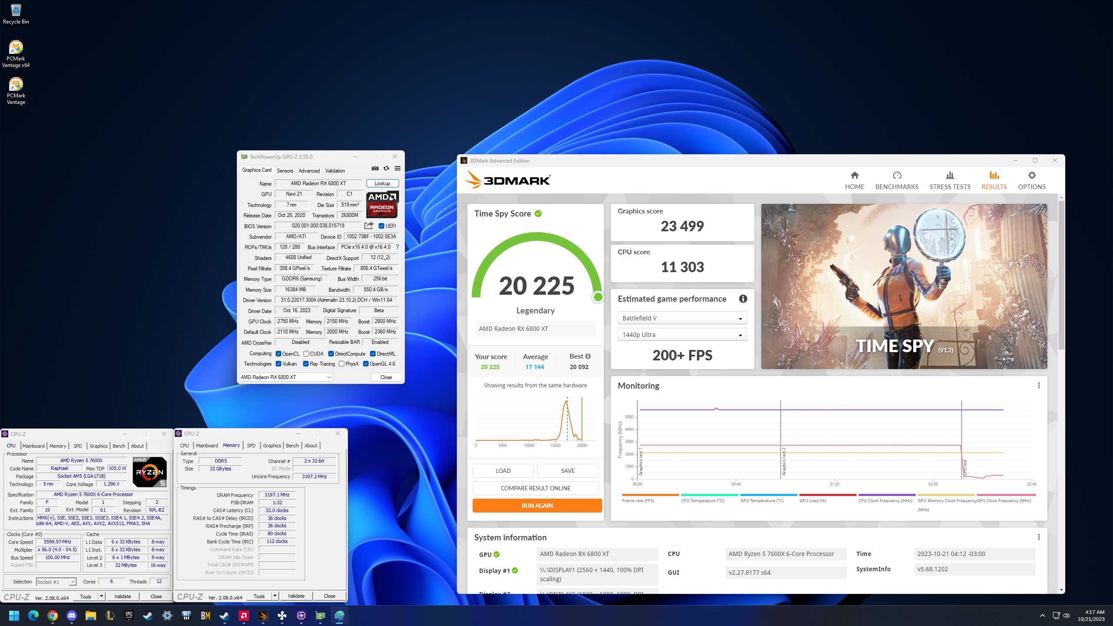Open the GPU-Z hamburger menu icon
Image resolution: width=1113 pixels, height=626 pixels.
(397, 169)
